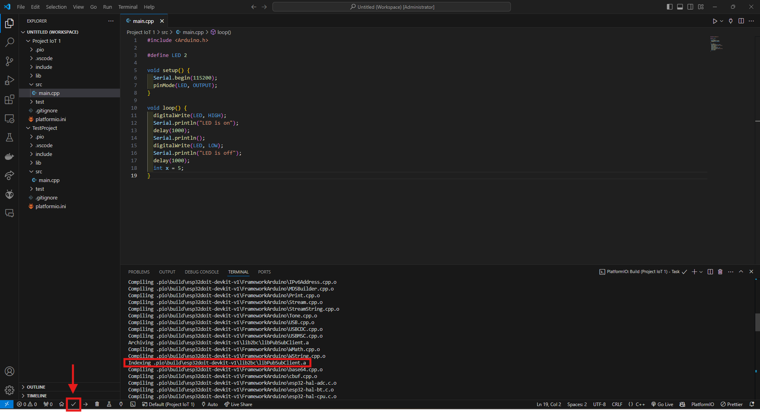Close the main.cpp editor tab

tap(162, 21)
